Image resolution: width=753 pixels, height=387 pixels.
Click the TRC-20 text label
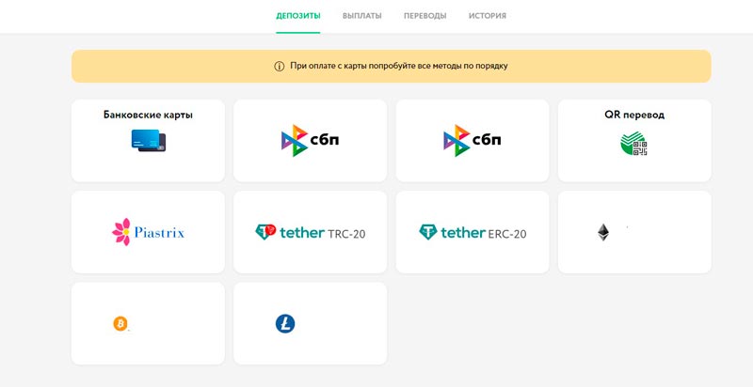(x=346, y=234)
